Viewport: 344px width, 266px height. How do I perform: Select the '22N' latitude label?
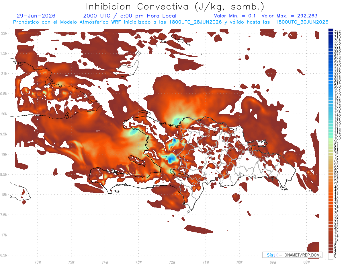tap(4, 33)
